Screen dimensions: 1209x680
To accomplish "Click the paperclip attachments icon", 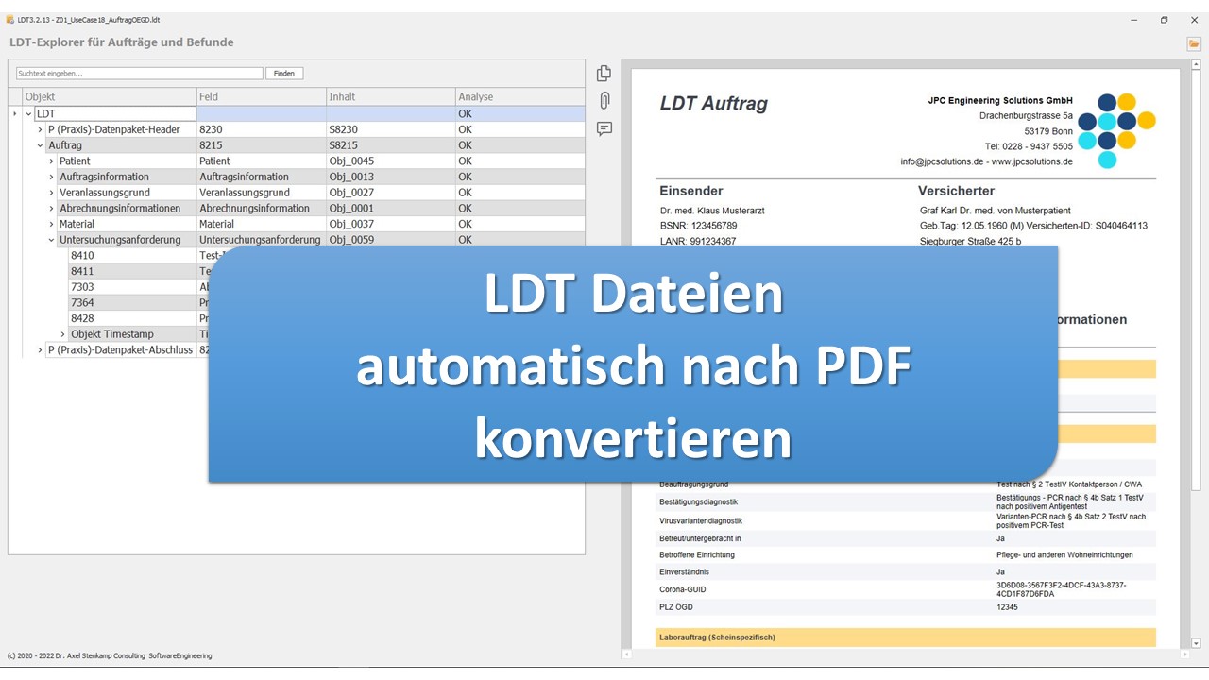I will (604, 101).
